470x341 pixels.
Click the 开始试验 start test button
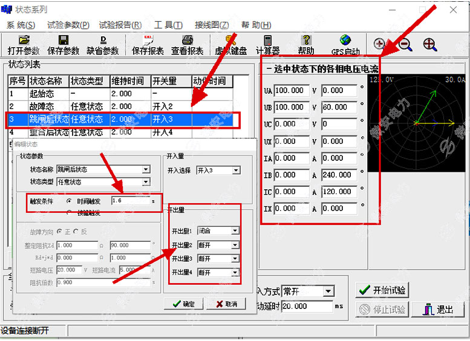pos(382,290)
